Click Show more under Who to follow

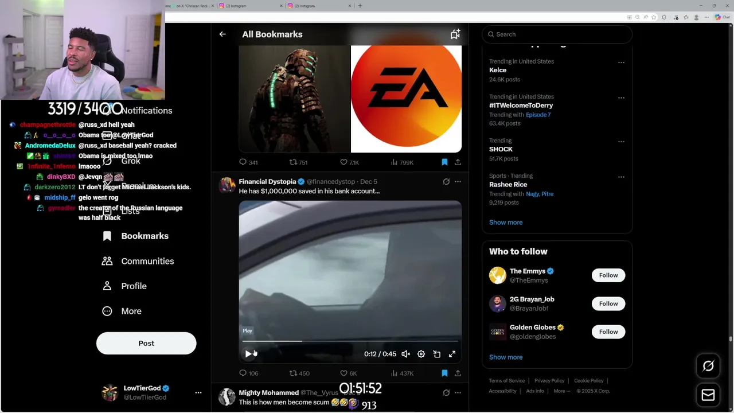click(x=506, y=357)
